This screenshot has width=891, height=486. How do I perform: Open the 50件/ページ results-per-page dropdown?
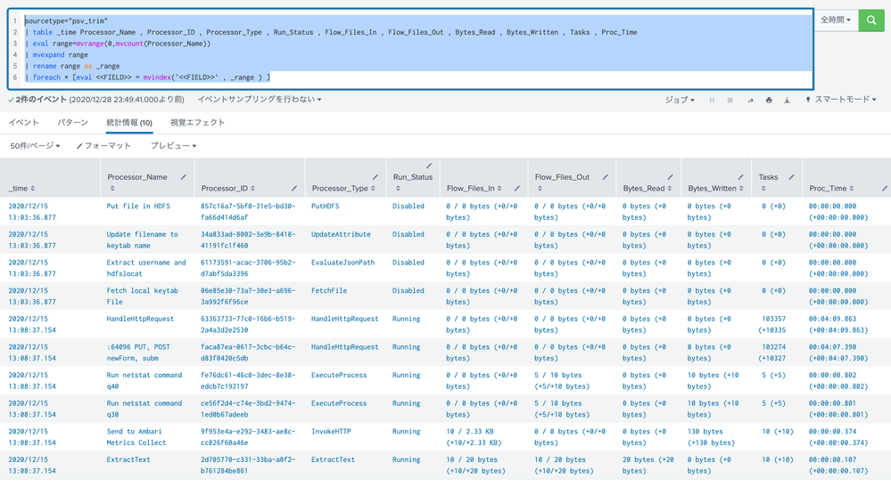36,146
